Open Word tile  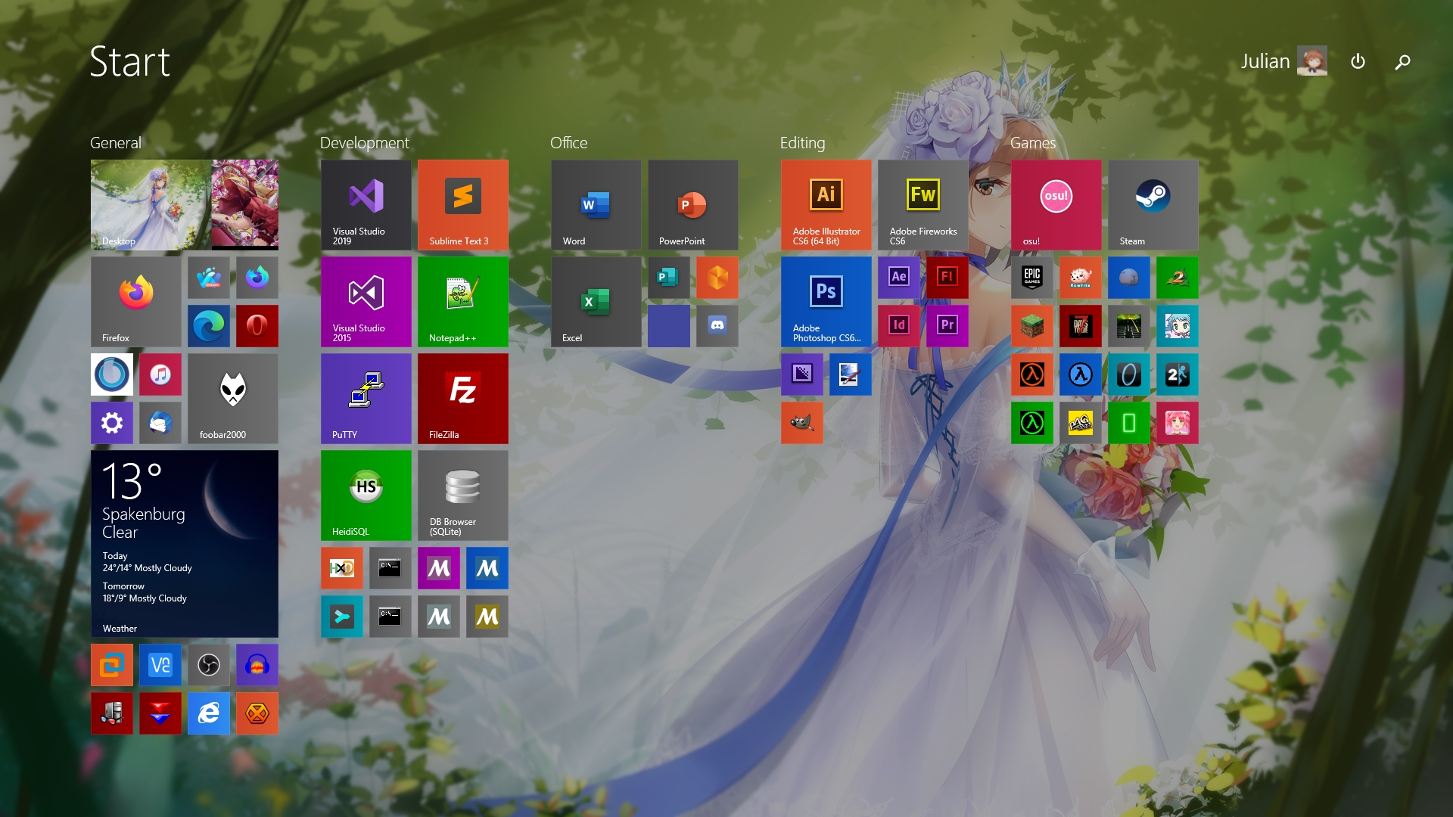click(596, 205)
